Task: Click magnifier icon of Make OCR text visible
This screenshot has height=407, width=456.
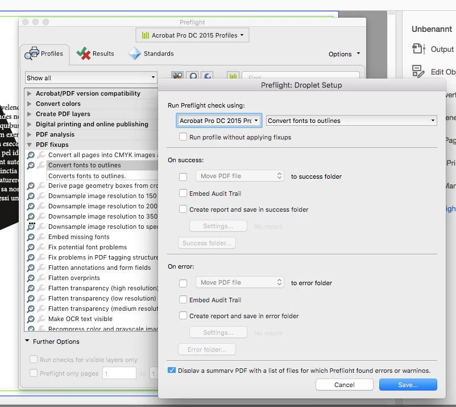Action: pos(31,319)
